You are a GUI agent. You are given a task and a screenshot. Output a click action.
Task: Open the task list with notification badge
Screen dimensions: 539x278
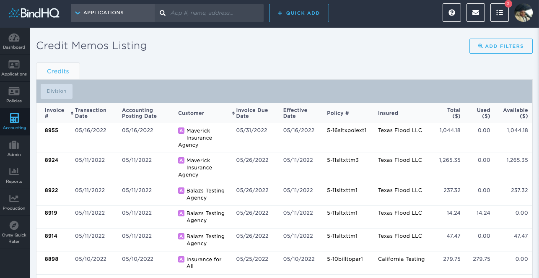point(500,13)
